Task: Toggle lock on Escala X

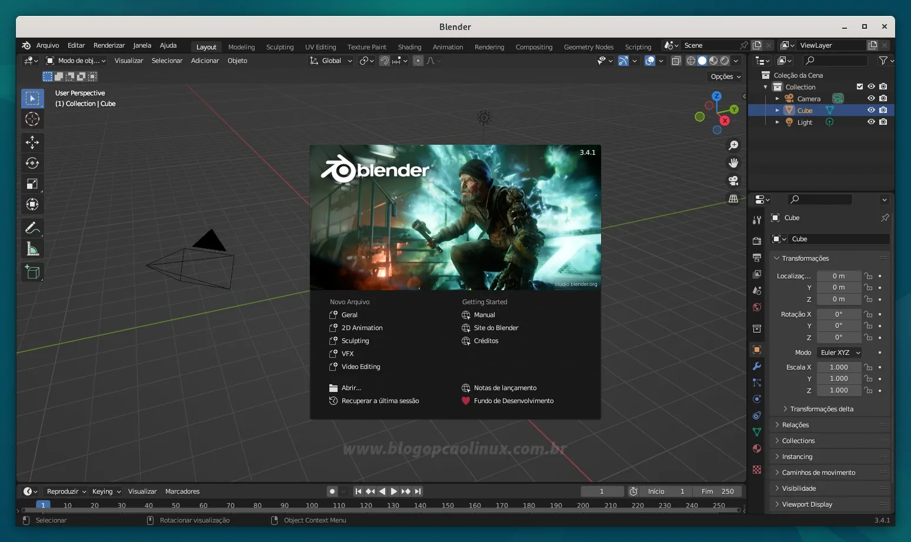Action: 868,367
